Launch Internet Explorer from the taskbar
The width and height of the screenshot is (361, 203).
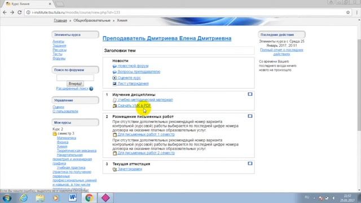point(24,198)
